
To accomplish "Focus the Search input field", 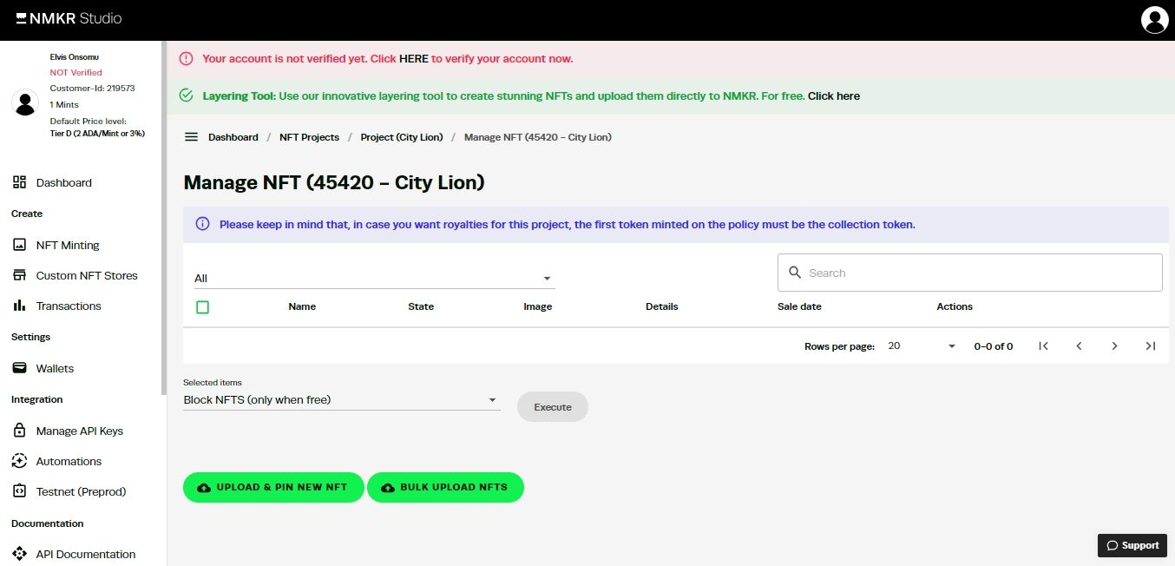I will tap(969, 273).
